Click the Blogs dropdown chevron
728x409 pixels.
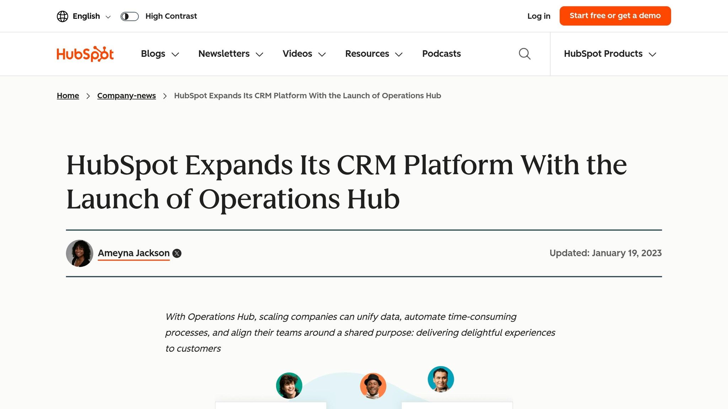tap(176, 55)
